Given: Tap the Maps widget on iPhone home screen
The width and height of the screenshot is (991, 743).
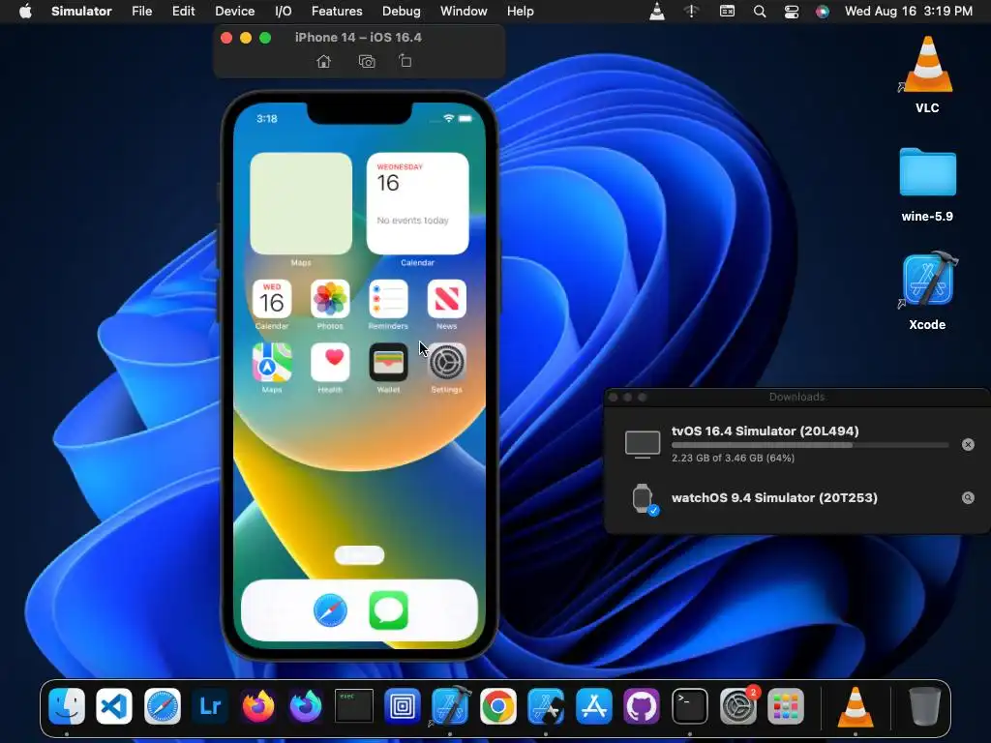Looking at the screenshot, I should tap(301, 203).
